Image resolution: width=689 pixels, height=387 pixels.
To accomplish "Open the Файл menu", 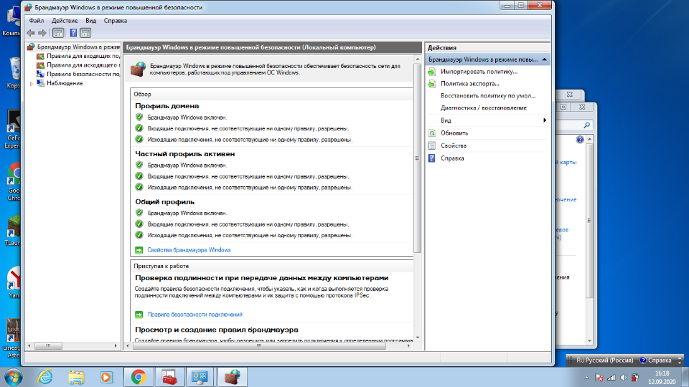I will pos(37,21).
